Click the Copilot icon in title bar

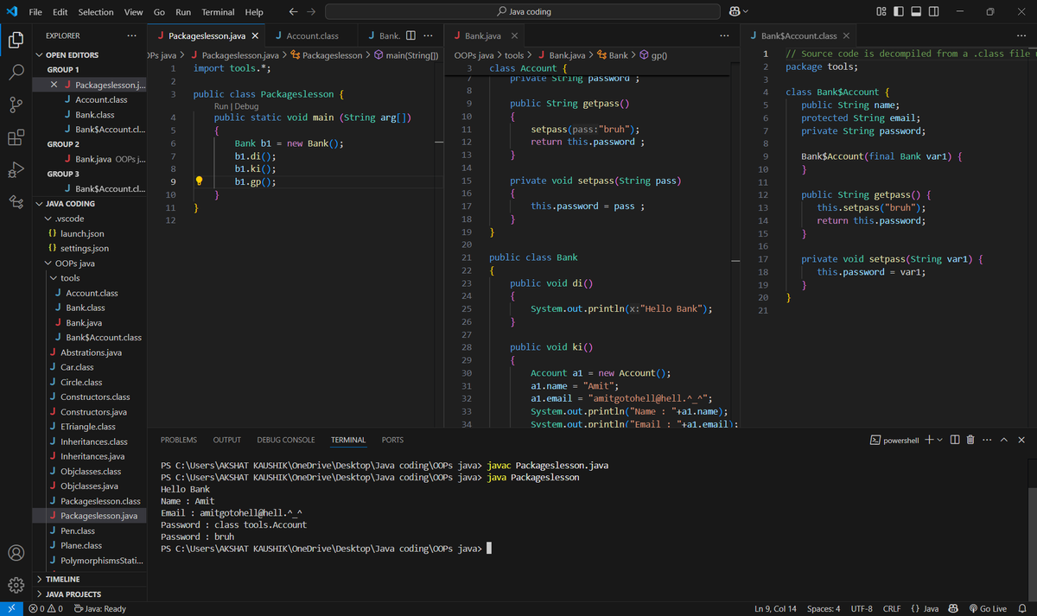pos(735,12)
